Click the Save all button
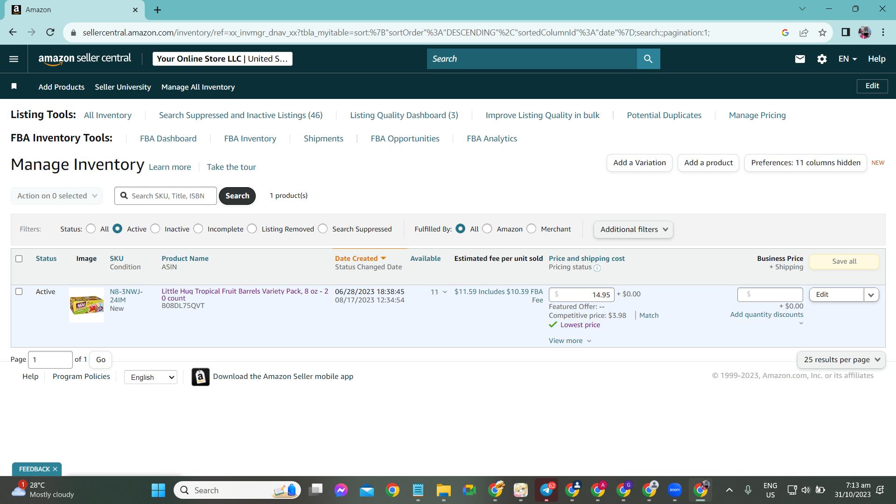The height and width of the screenshot is (504, 896). 844,261
